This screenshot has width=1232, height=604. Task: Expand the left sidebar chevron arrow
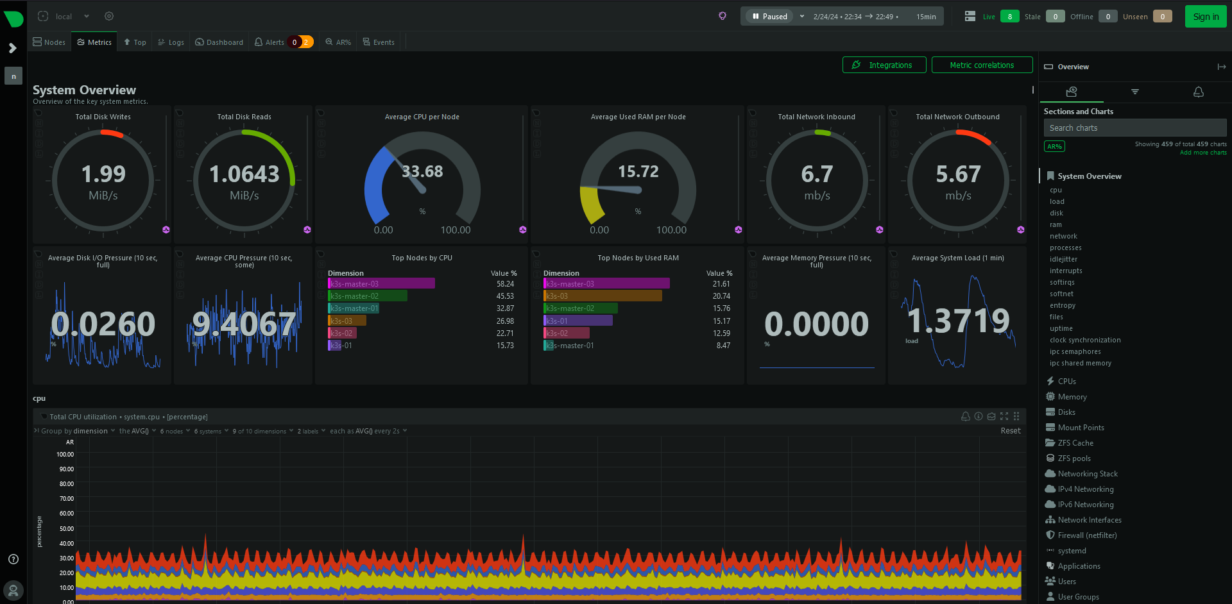tap(13, 48)
